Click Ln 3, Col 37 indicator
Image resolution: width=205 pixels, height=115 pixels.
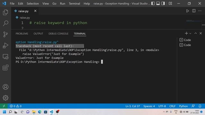point(133,106)
